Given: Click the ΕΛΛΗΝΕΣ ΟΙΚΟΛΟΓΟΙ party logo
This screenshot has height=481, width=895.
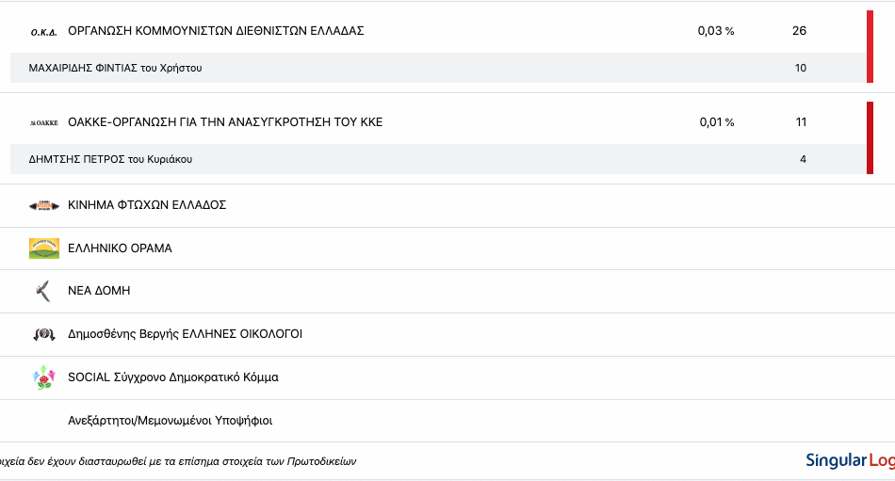Looking at the screenshot, I should [44, 334].
